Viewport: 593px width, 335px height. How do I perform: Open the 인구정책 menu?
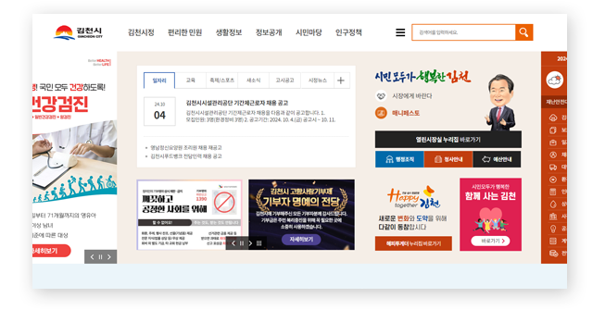[x=348, y=32]
